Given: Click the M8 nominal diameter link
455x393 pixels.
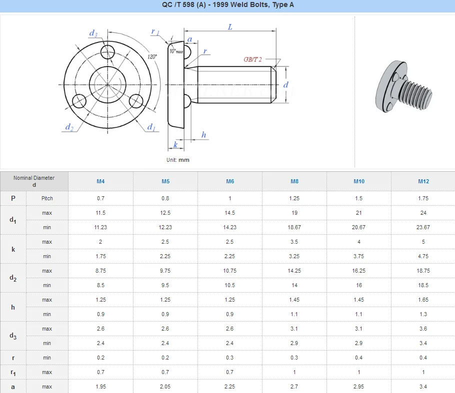Looking at the screenshot, I should click(294, 181).
